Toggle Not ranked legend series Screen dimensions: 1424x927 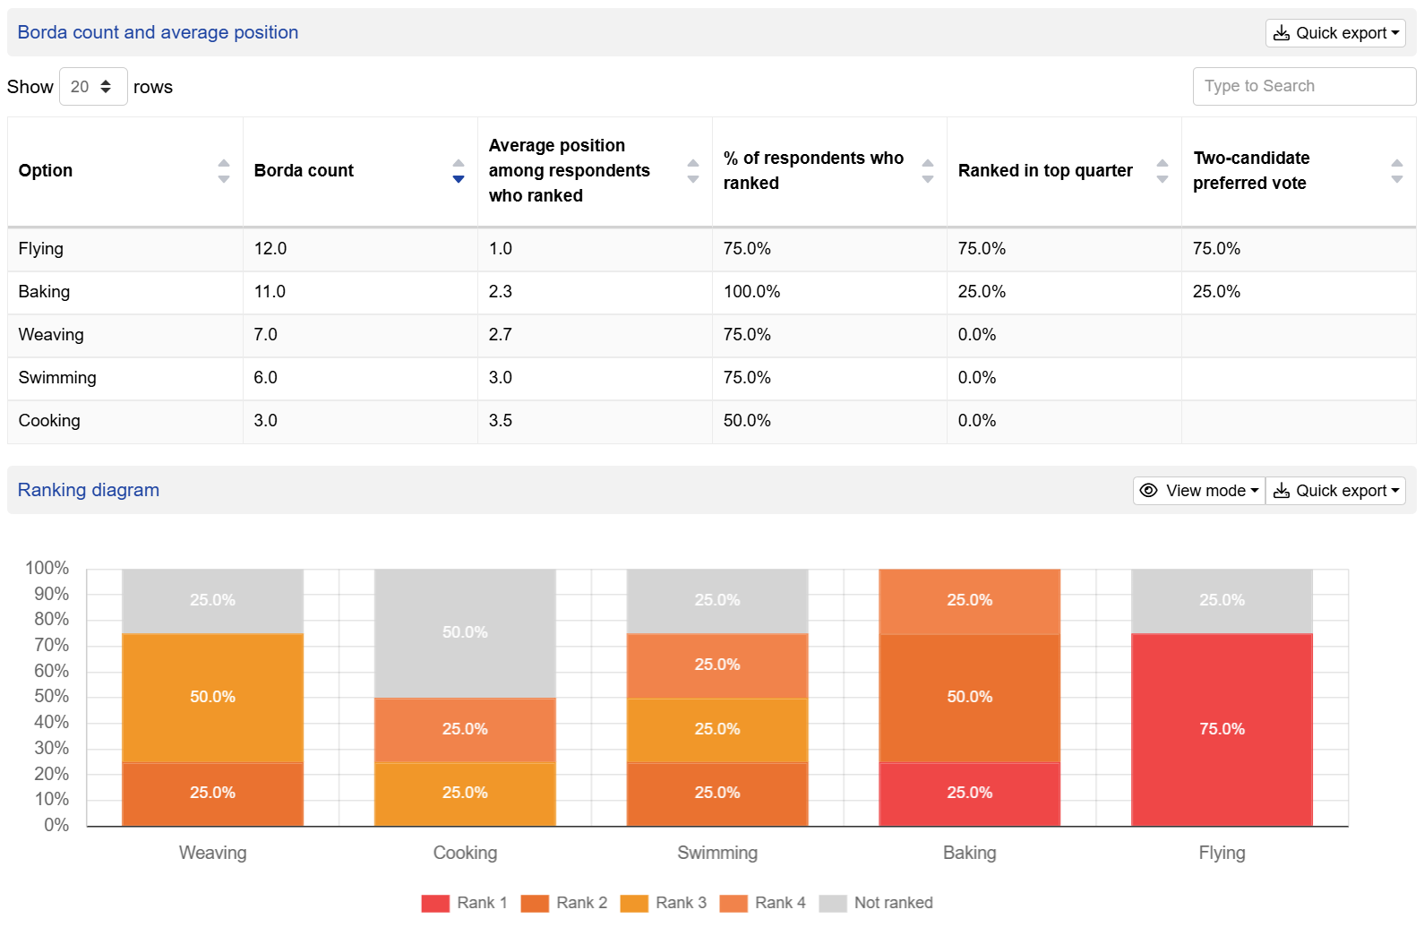(x=876, y=903)
